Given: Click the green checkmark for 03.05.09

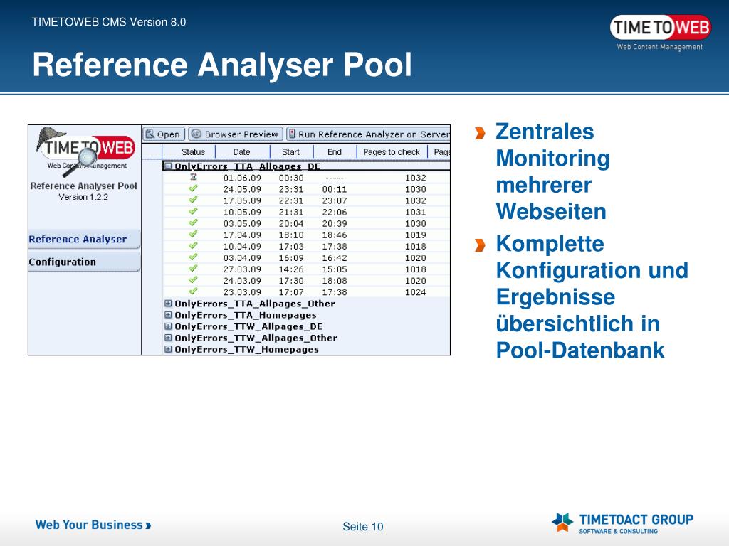Looking at the screenshot, I should click(x=194, y=223).
